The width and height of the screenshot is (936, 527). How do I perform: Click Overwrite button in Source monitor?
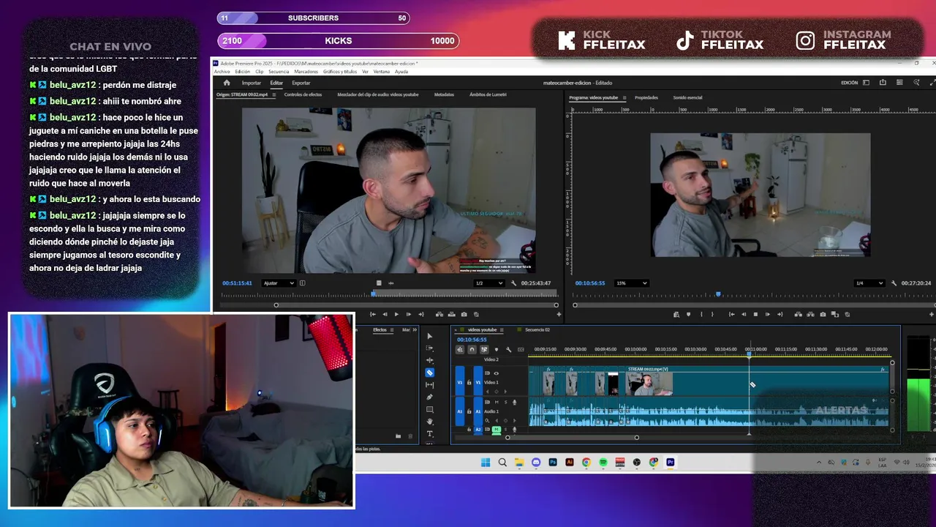pos(451,315)
